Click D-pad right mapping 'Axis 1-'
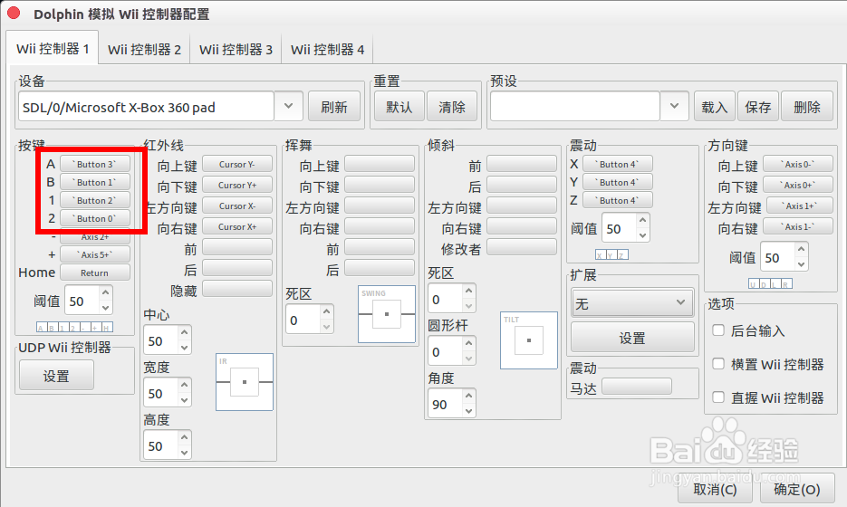This screenshot has height=507, width=847. (798, 226)
